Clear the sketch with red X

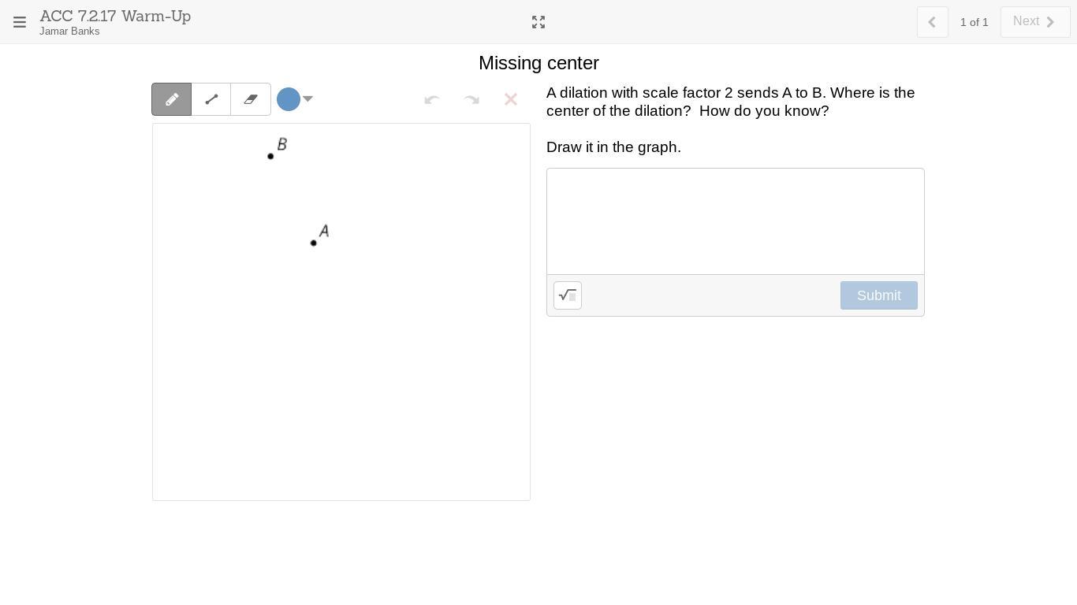(511, 99)
